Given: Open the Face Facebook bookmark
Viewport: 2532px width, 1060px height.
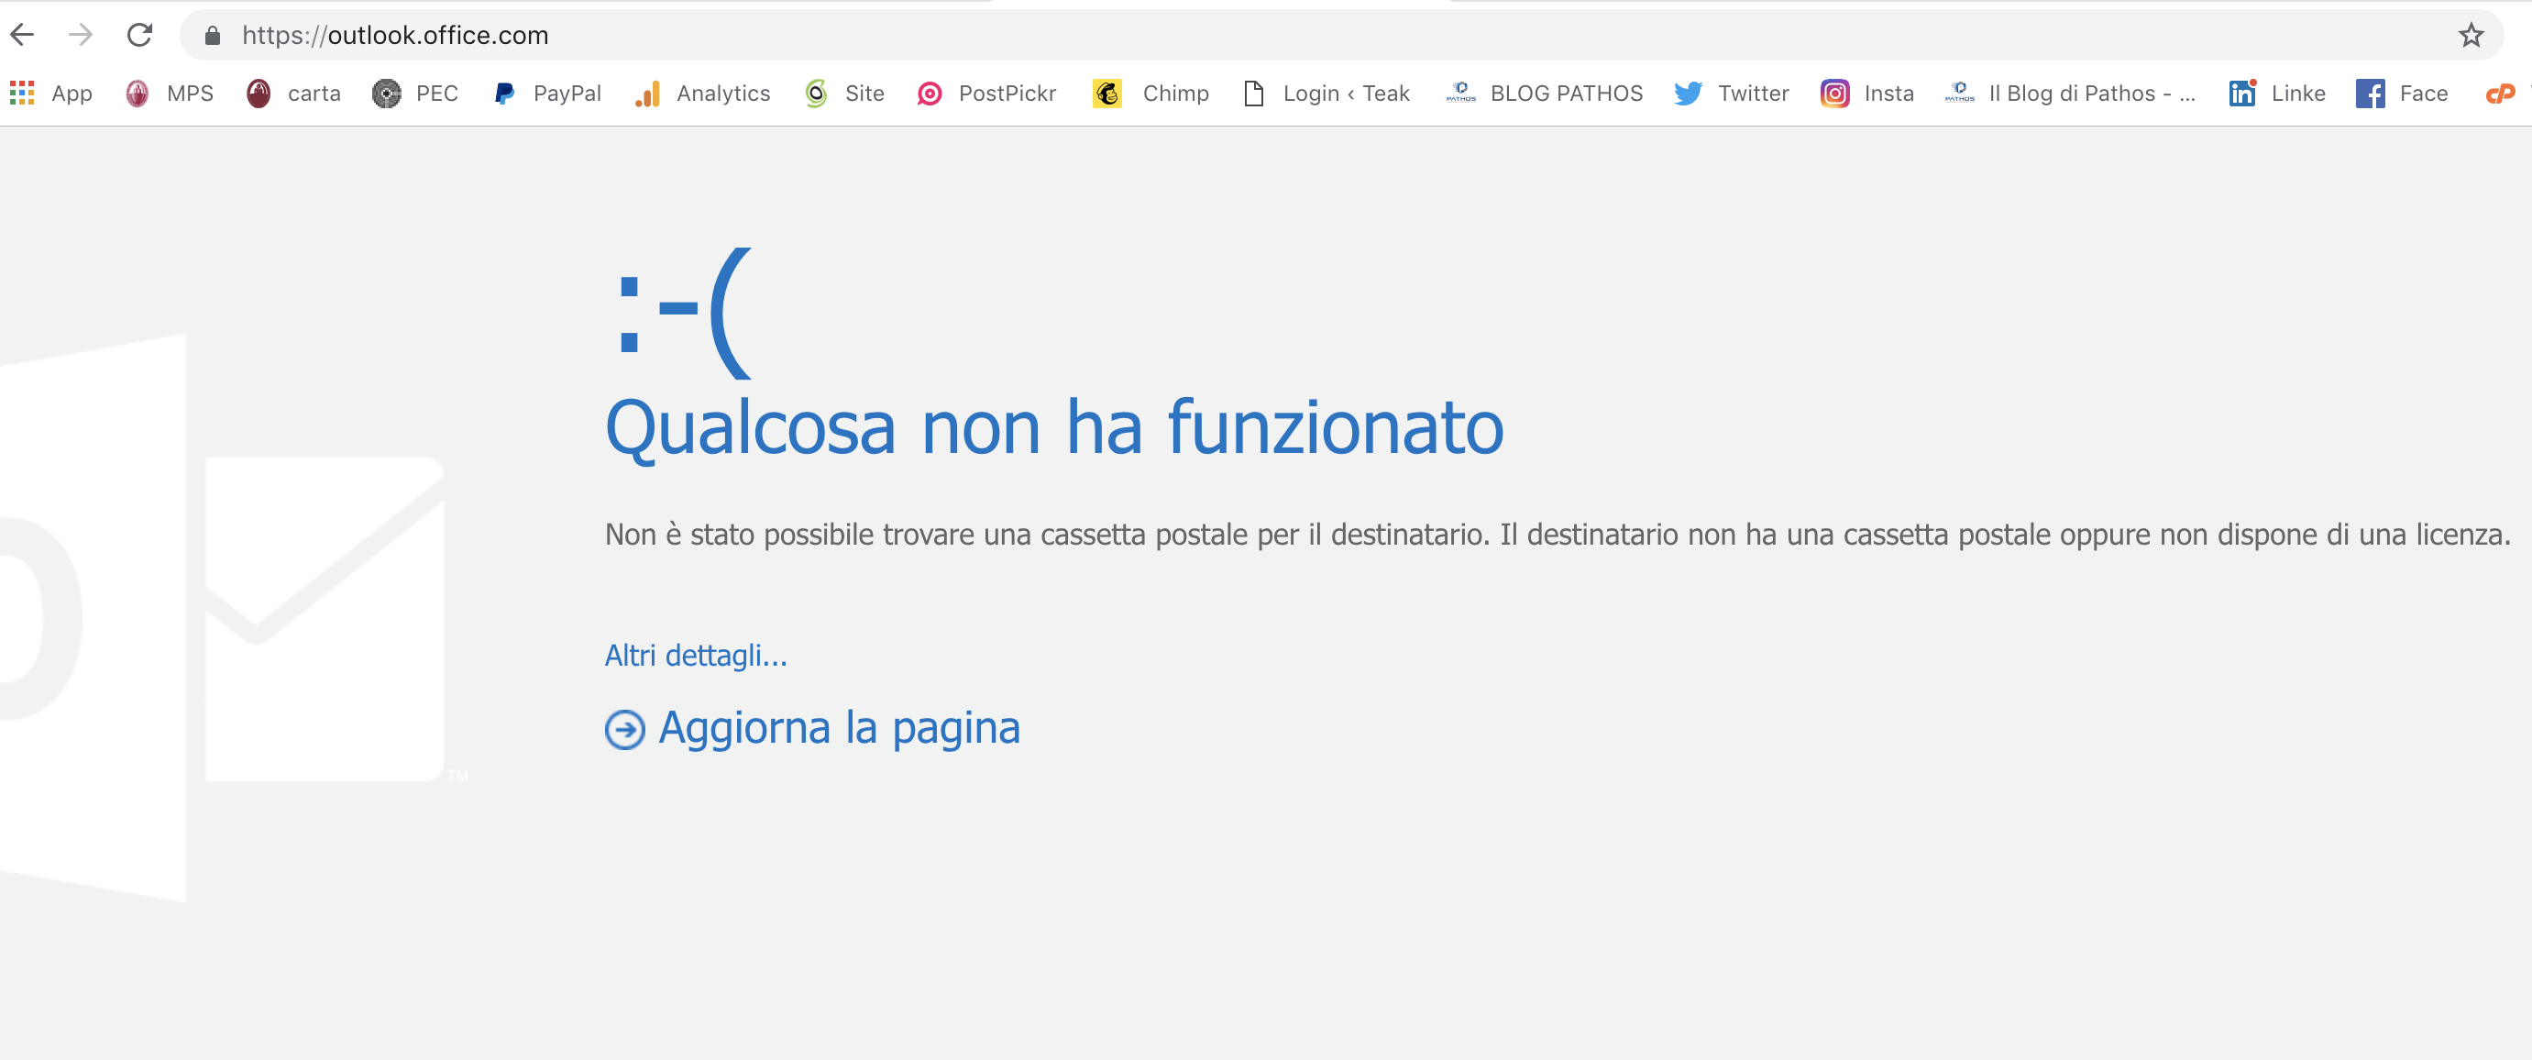Looking at the screenshot, I should 2402,94.
